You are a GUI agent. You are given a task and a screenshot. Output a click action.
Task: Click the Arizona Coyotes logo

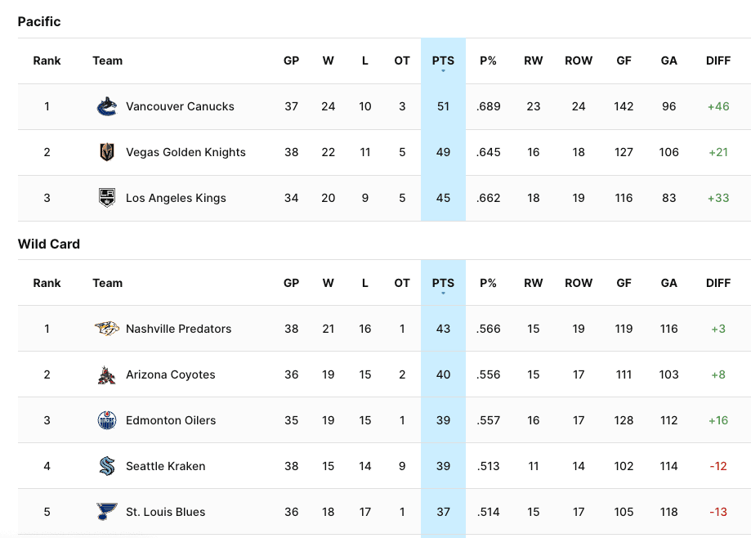107,374
